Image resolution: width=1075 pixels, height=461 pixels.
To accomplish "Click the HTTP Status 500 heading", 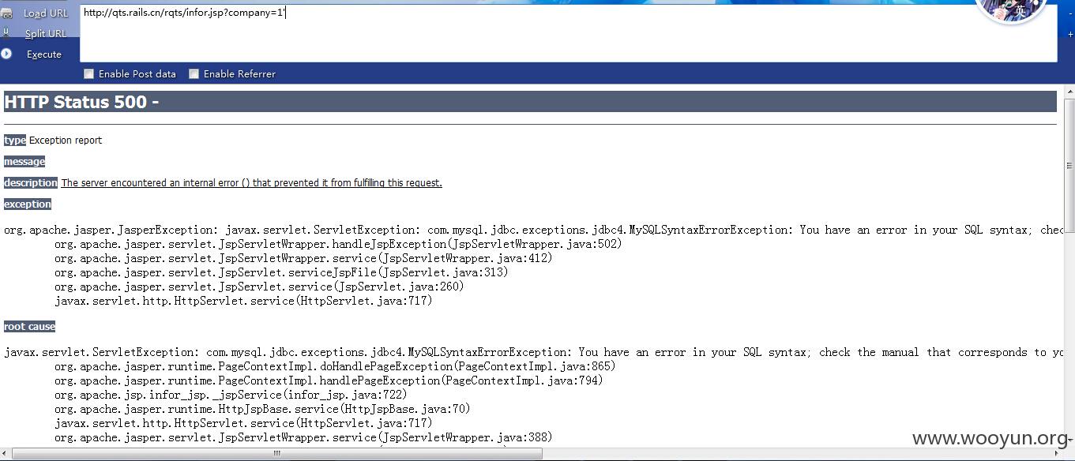I will 530,102.
